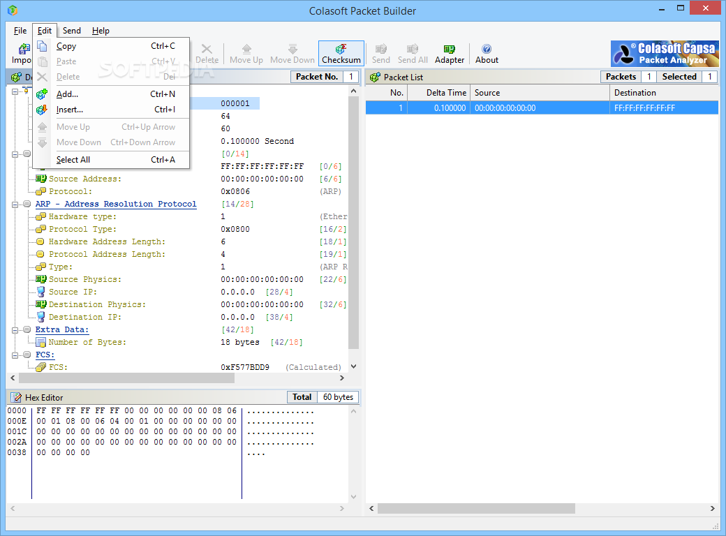Click the 0.100000 Second delta value
The width and height of the screenshot is (726, 536).
click(x=257, y=141)
